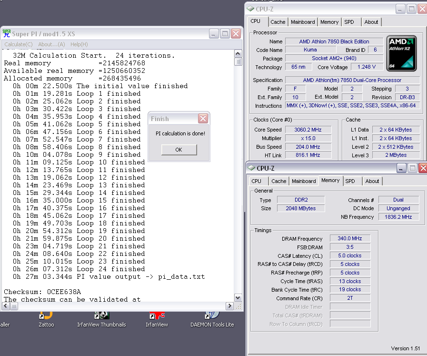Maximize the Super PI window
The height and width of the screenshot is (356, 427).
[225, 33]
